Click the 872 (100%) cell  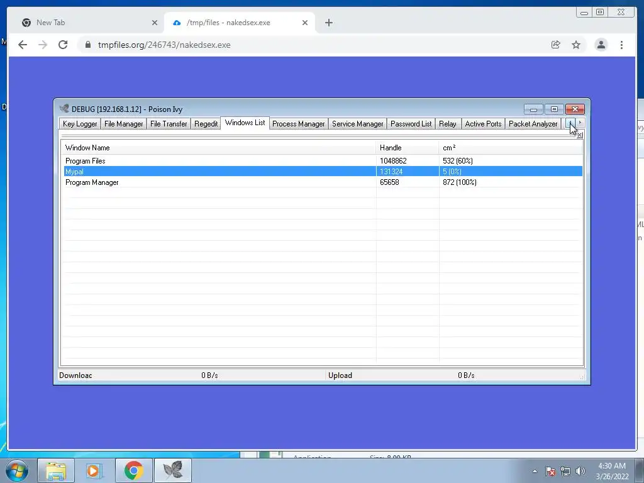[460, 182]
